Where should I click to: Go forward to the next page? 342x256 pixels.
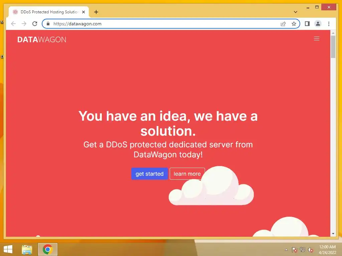[x=24, y=24]
